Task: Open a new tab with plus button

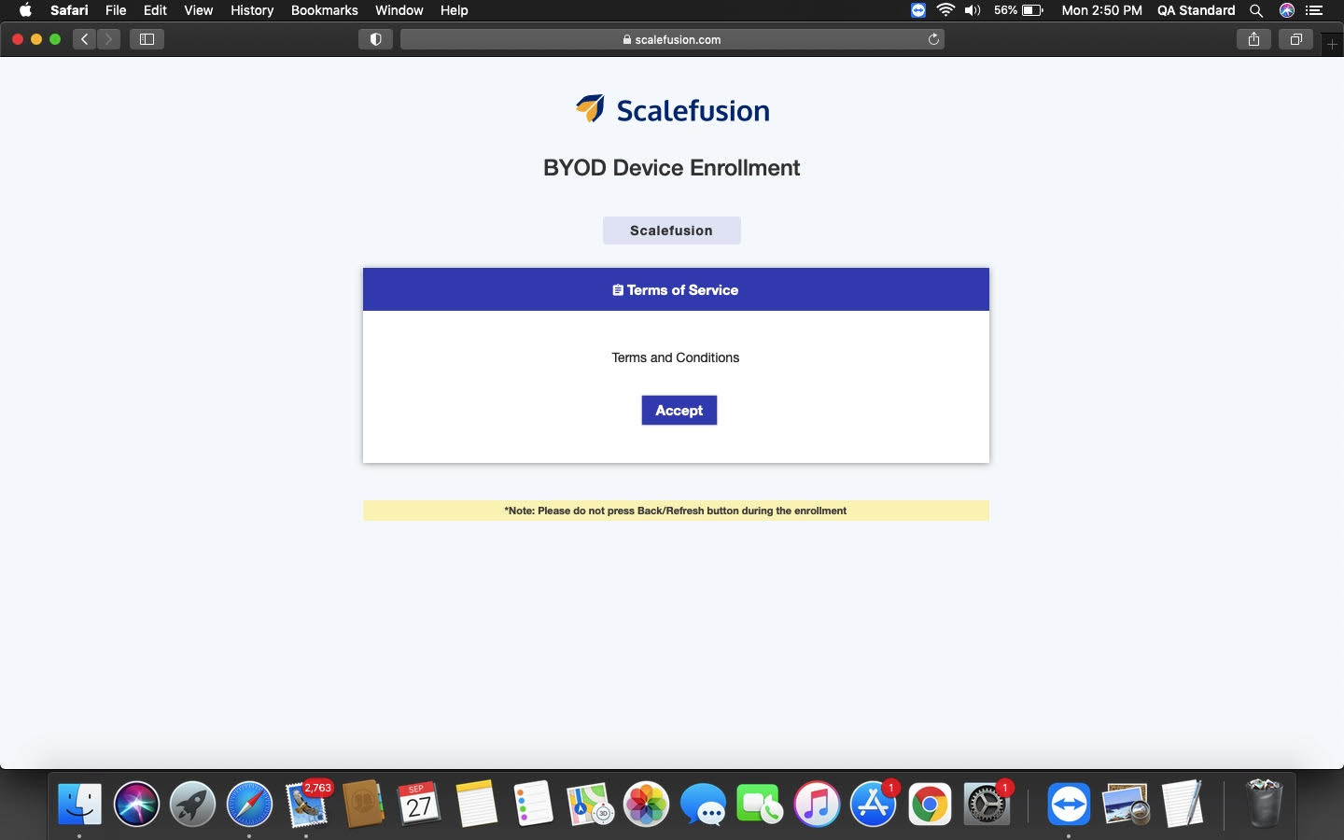Action: click(x=1333, y=44)
